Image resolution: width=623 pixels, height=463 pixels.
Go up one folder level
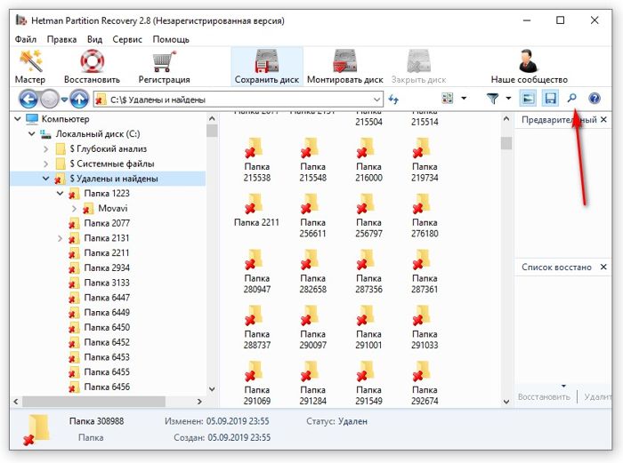pos(79,99)
